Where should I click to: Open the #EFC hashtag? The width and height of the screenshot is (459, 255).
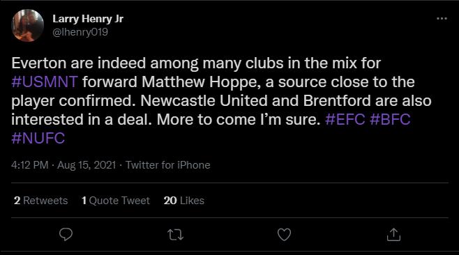[345, 119]
